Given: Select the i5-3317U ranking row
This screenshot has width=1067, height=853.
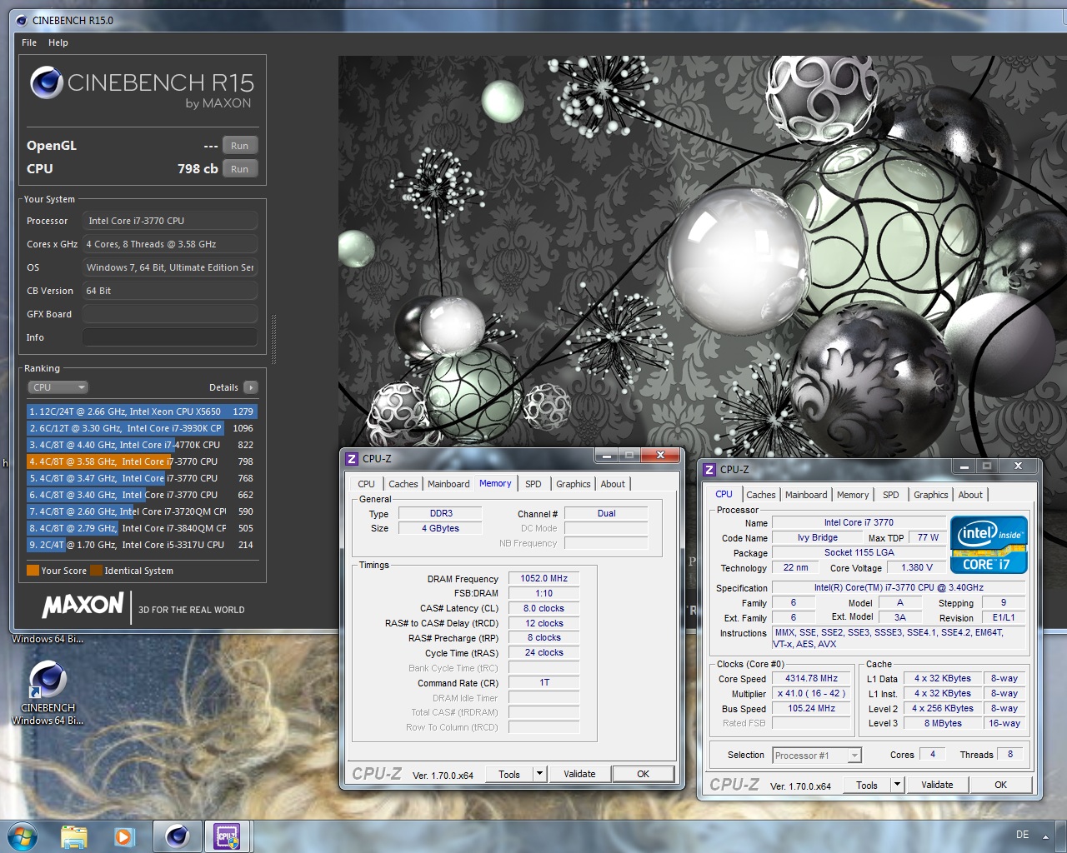Looking at the screenshot, I should point(142,545).
